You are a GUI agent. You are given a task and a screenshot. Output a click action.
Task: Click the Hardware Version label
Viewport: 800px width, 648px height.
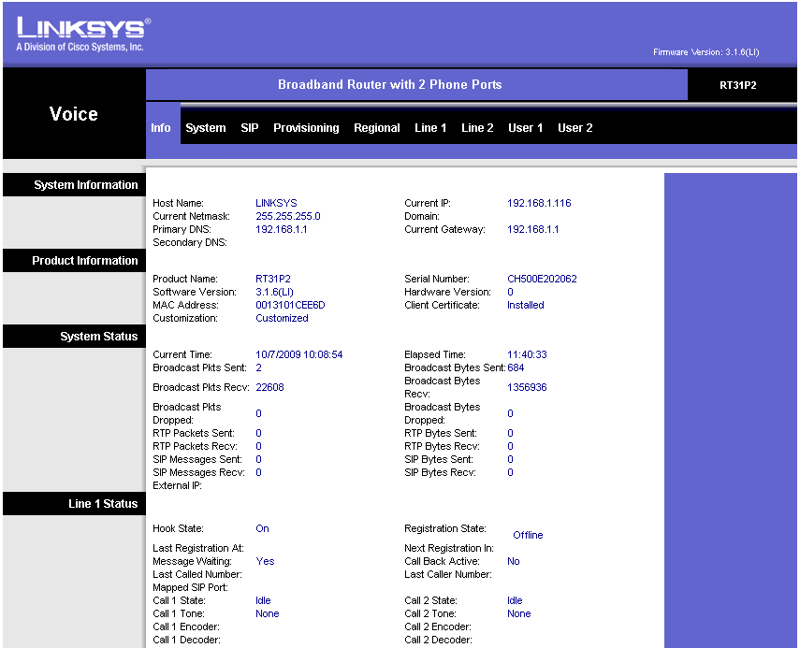coord(447,292)
